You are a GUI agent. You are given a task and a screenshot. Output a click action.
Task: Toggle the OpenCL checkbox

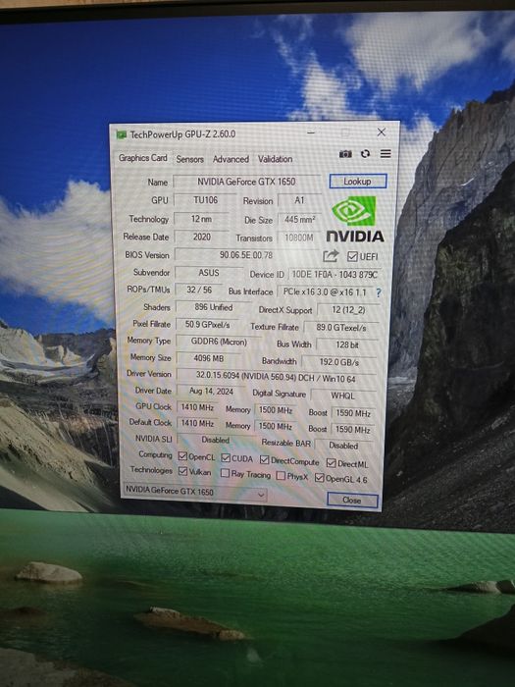point(182,456)
